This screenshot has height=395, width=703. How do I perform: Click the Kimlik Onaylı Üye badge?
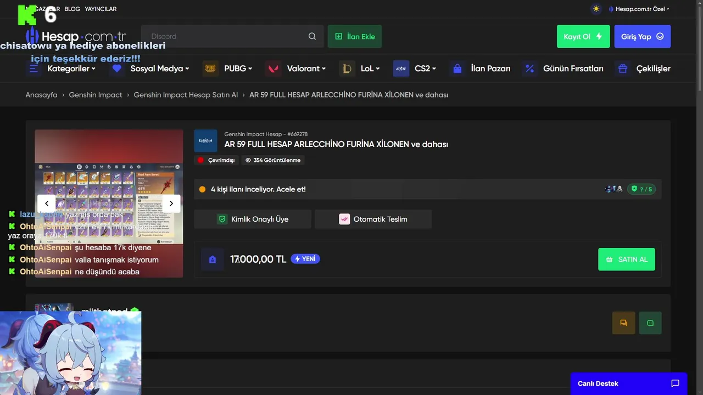tap(253, 219)
